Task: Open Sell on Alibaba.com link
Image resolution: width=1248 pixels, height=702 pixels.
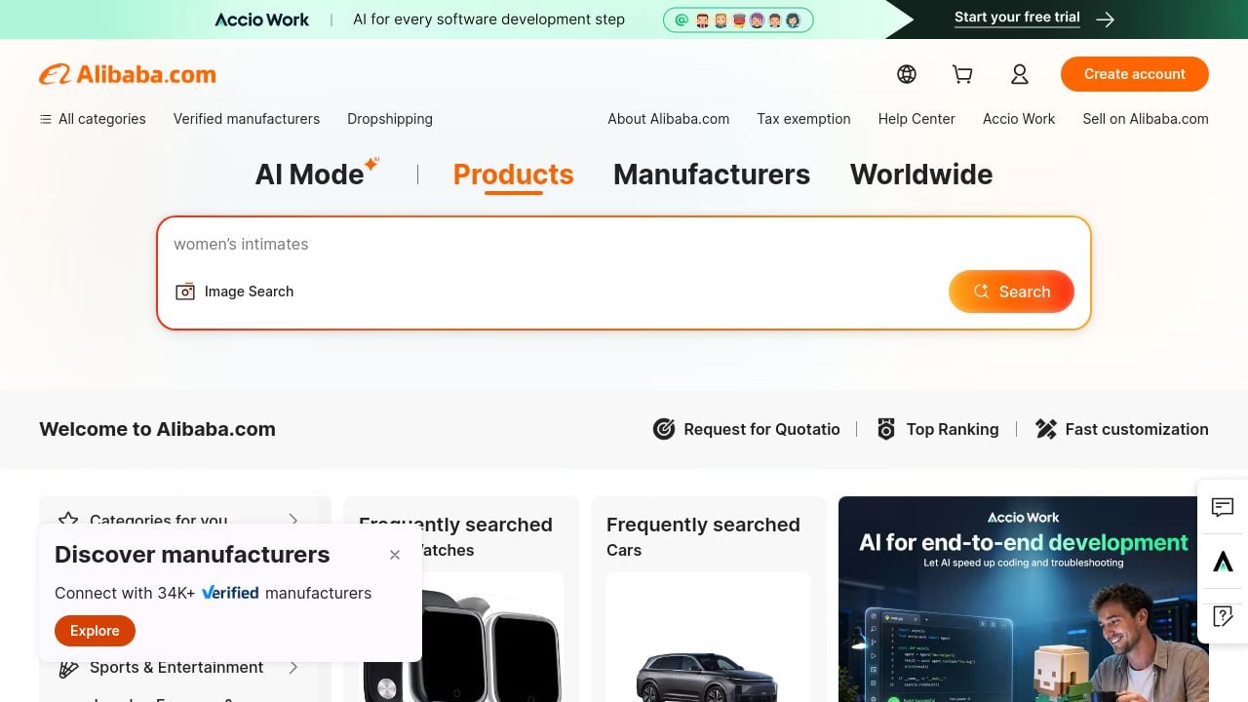Action: (x=1146, y=119)
